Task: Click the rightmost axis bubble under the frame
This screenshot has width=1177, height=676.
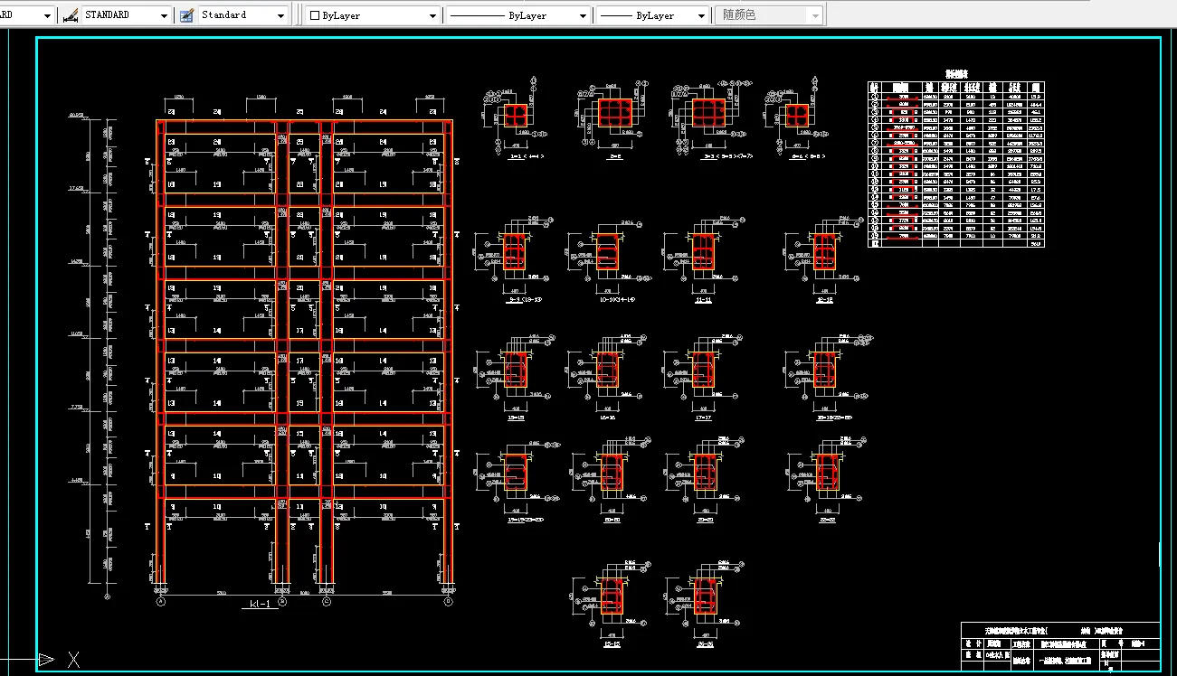Action: 448,600
